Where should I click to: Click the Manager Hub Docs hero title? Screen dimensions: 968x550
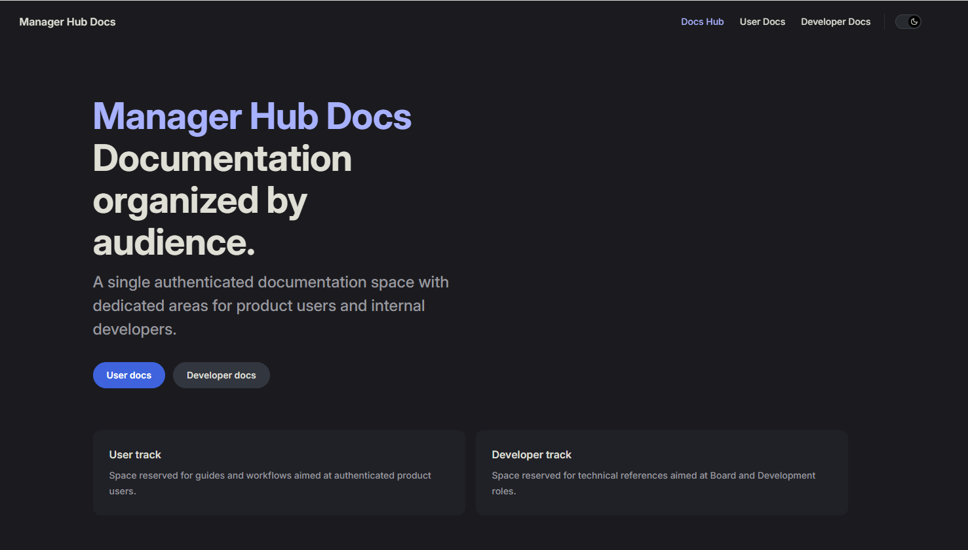(x=252, y=115)
